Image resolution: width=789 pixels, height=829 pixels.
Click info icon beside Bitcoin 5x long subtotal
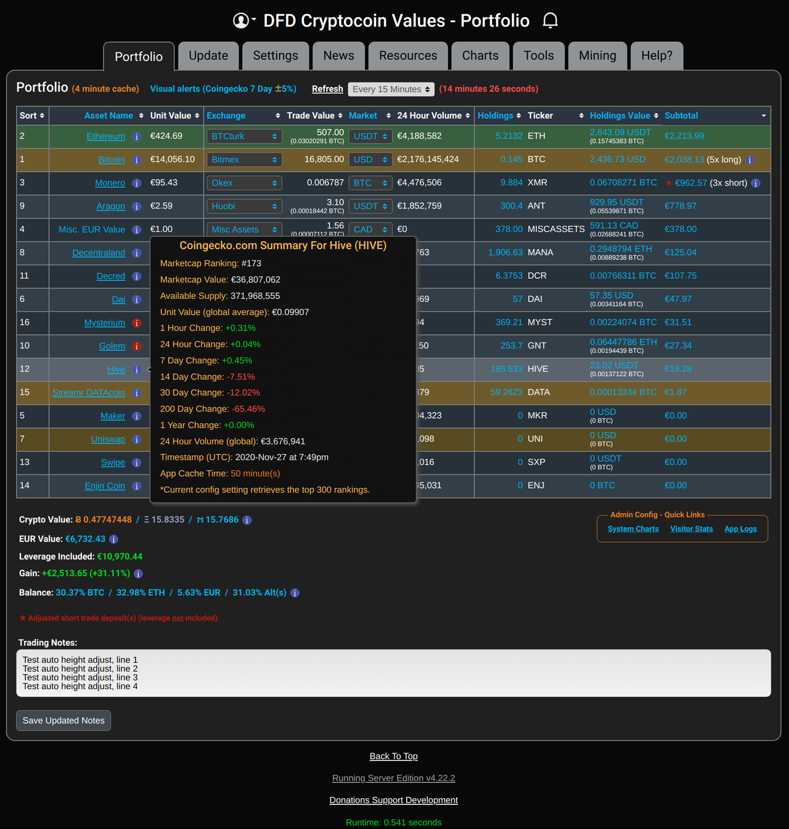click(x=750, y=160)
